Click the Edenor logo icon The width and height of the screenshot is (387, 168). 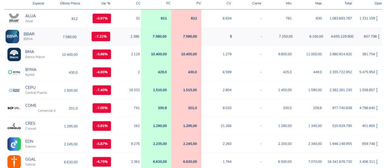[14, 144]
